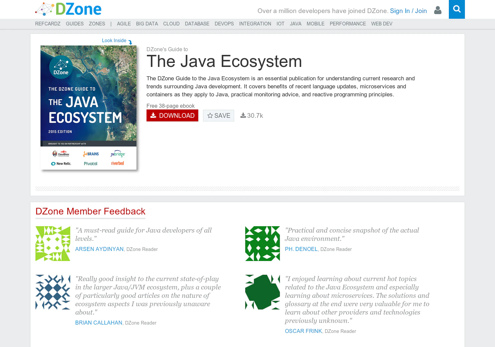Click Arsen Aydinyan's avatar image
495x347 pixels.
coord(53,244)
